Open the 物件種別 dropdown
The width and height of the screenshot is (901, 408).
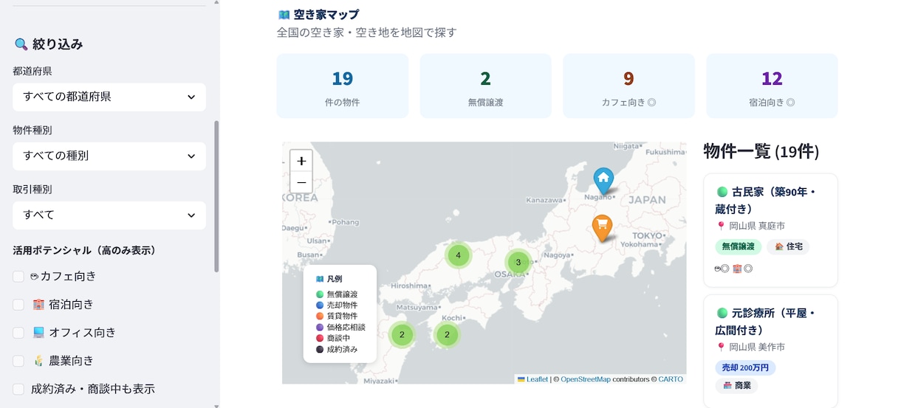click(109, 156)
